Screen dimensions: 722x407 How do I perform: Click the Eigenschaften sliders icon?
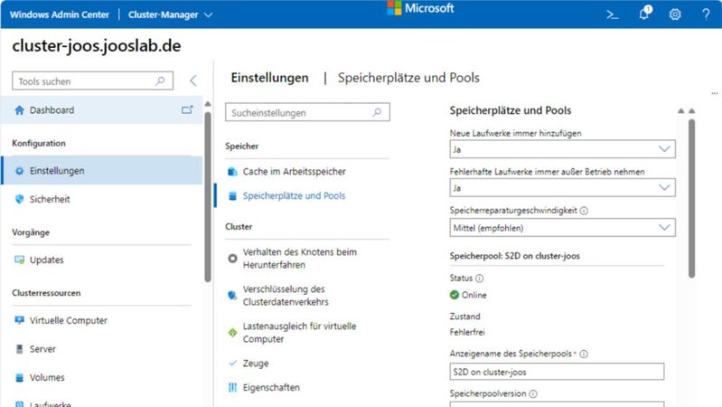click(x=232, y=388)
